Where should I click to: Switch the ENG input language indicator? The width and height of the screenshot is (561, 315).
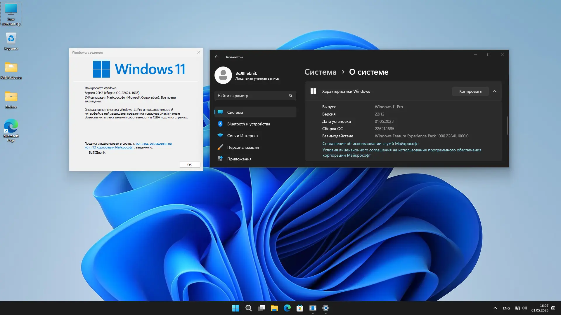(506, 308)
